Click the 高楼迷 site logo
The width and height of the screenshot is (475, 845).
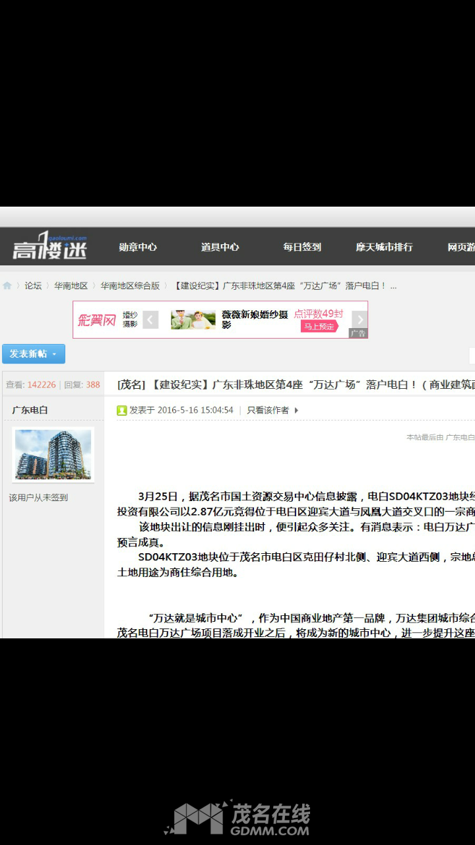pyautogui.click(x=49, y=246)
